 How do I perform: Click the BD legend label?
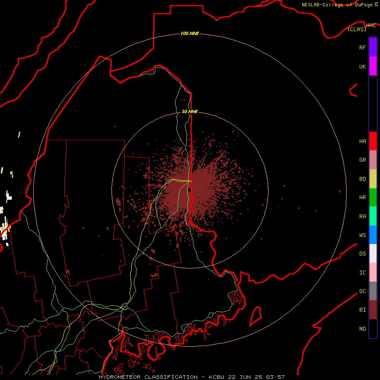pos(362,179)
